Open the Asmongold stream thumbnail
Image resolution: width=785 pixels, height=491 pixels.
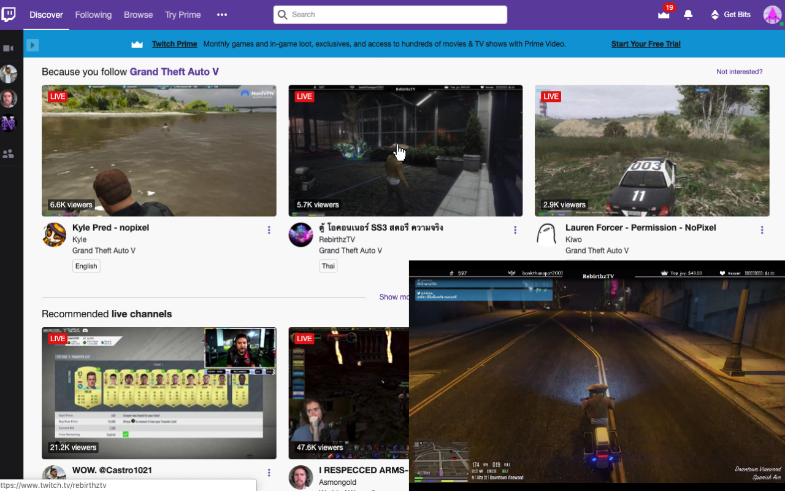tap(348, 393)
